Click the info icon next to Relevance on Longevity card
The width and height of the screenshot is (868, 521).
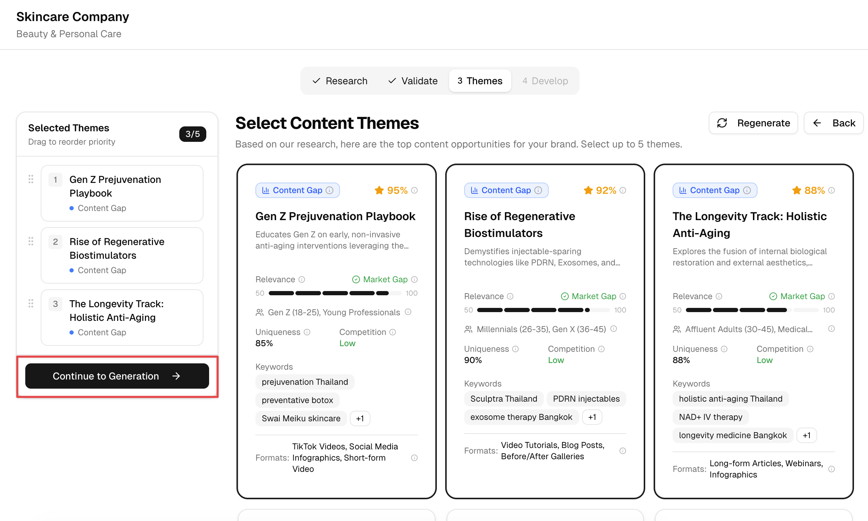click(719, 296)
